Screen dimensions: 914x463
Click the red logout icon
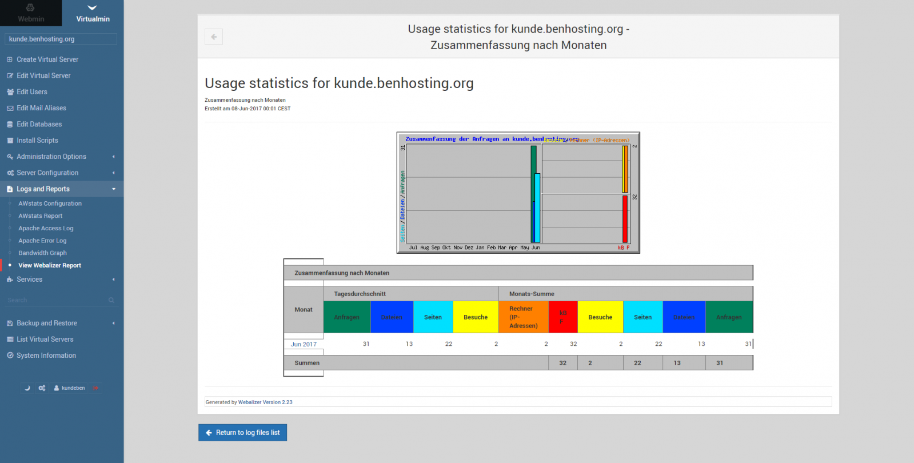pos(95,388)
